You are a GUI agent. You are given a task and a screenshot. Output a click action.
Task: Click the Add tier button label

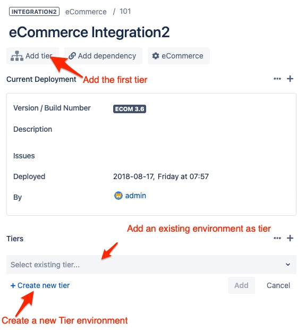(x=39, y=56)
